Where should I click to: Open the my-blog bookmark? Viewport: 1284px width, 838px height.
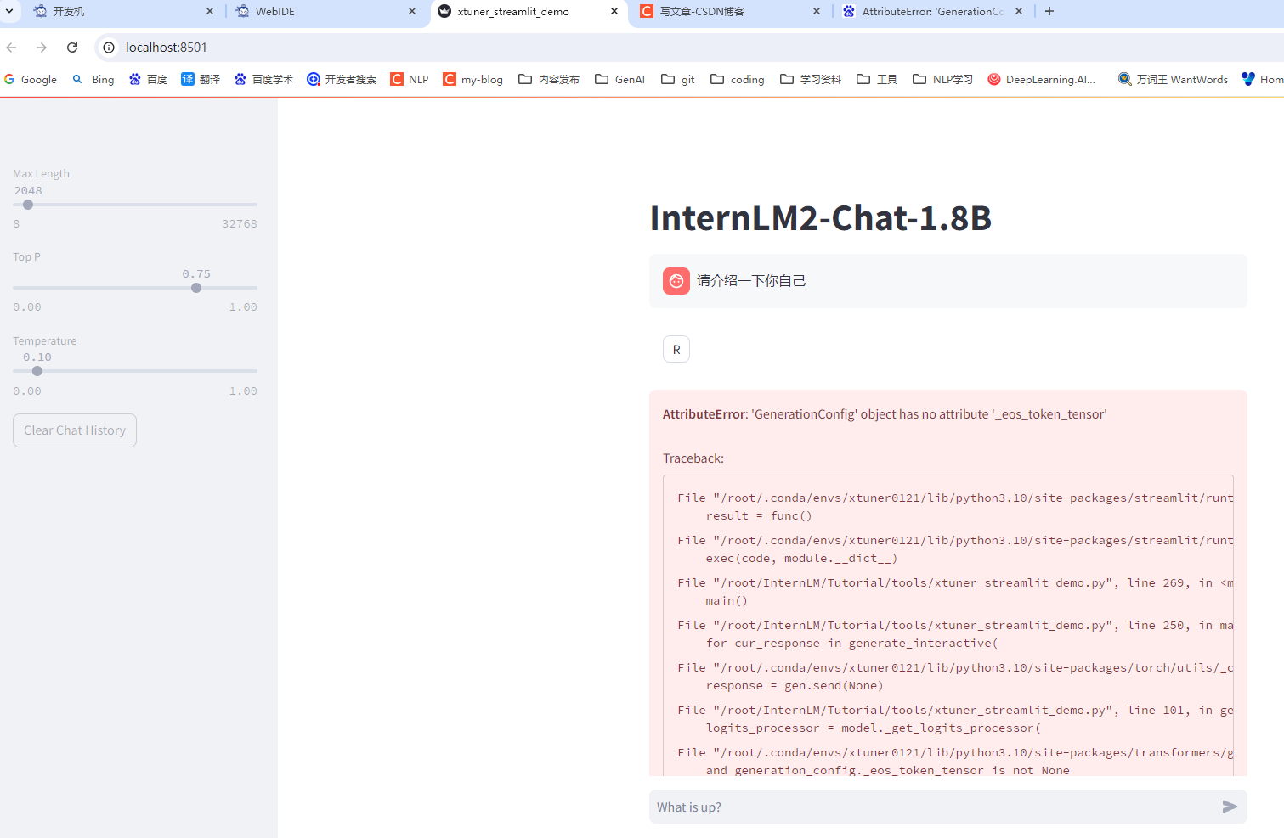point(473,79)
